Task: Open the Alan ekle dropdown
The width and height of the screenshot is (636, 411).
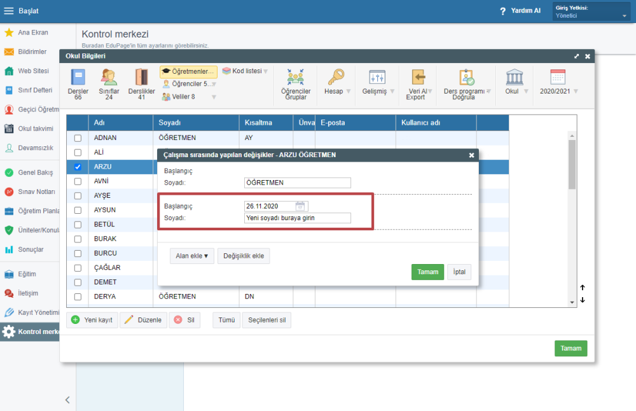Action: (x=192, y=256)
